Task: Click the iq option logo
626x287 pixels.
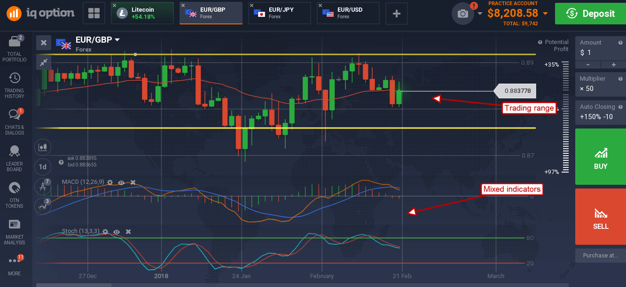Action: coord(41,13)
